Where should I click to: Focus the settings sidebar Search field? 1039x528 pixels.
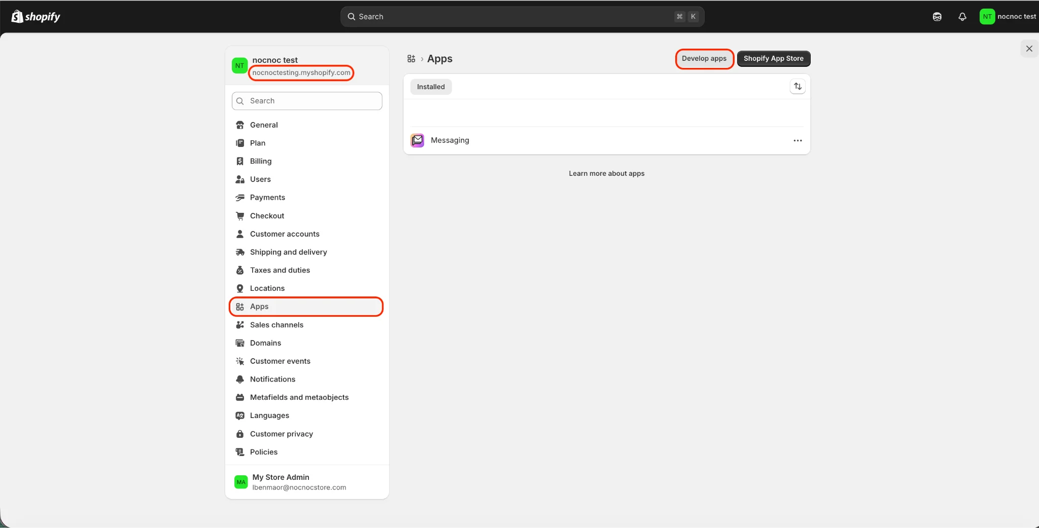[x=306, y=101]
